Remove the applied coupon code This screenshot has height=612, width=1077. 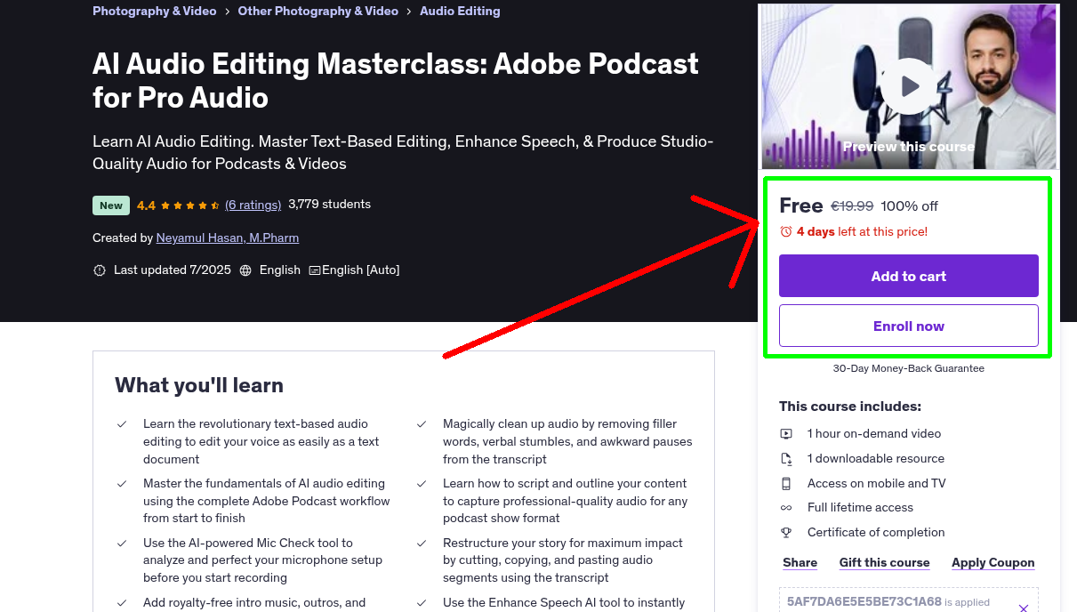tap(1024, 608)
